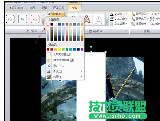Viewport: 160px width, 121px height.
Task: Open the 渐变(G) submenu
Action: pyautogui.click(x=65, y=71)
